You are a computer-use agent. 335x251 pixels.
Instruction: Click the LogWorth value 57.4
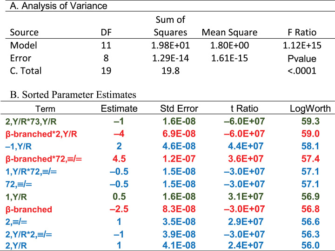click(x=310, y=159)
